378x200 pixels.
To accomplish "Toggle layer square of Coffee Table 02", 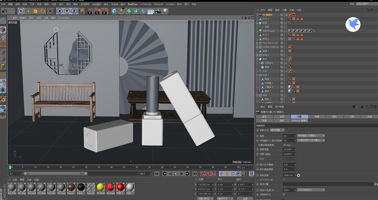I will [x=282, y=47].
